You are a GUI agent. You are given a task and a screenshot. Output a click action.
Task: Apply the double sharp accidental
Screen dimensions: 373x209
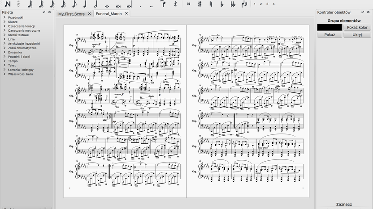[188, 4]
